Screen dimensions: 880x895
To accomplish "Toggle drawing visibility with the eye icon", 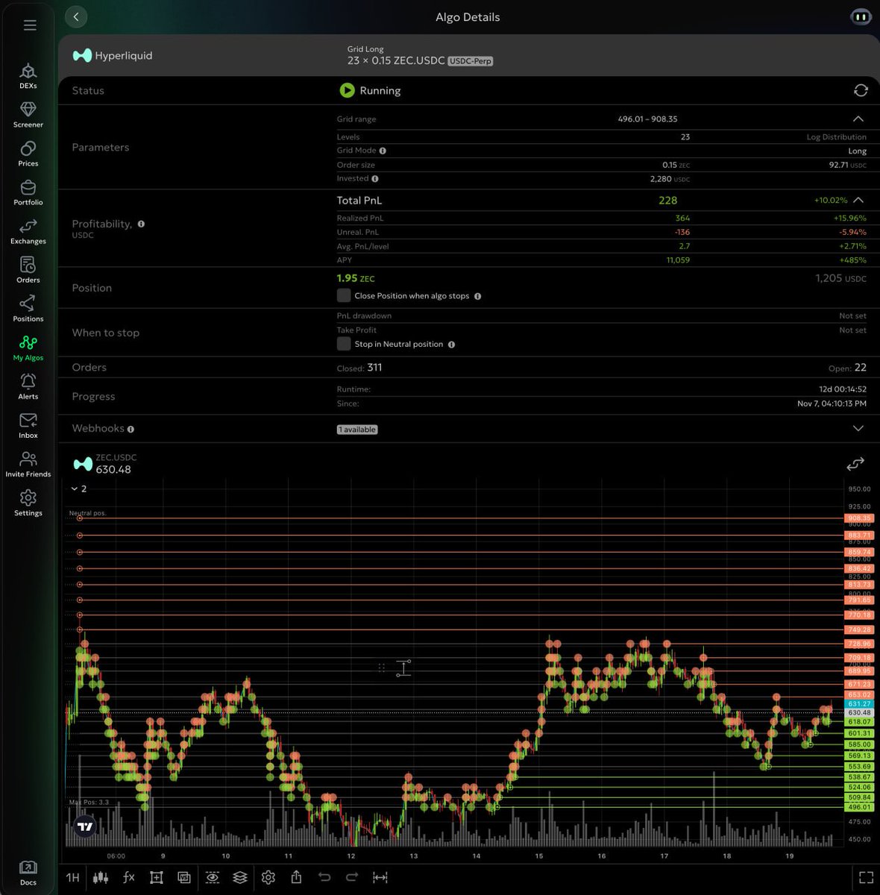I will tap(212, 878).
